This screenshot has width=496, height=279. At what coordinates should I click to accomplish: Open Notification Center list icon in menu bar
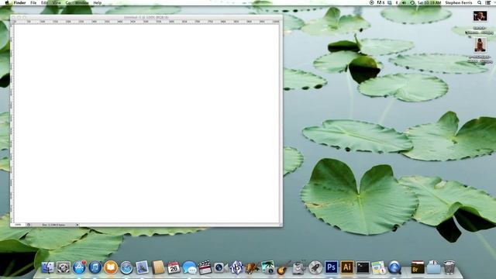pos(488,2)
